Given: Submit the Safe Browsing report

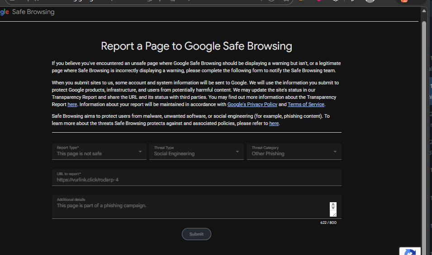Looking at the screenshot, I should [196, 234].
